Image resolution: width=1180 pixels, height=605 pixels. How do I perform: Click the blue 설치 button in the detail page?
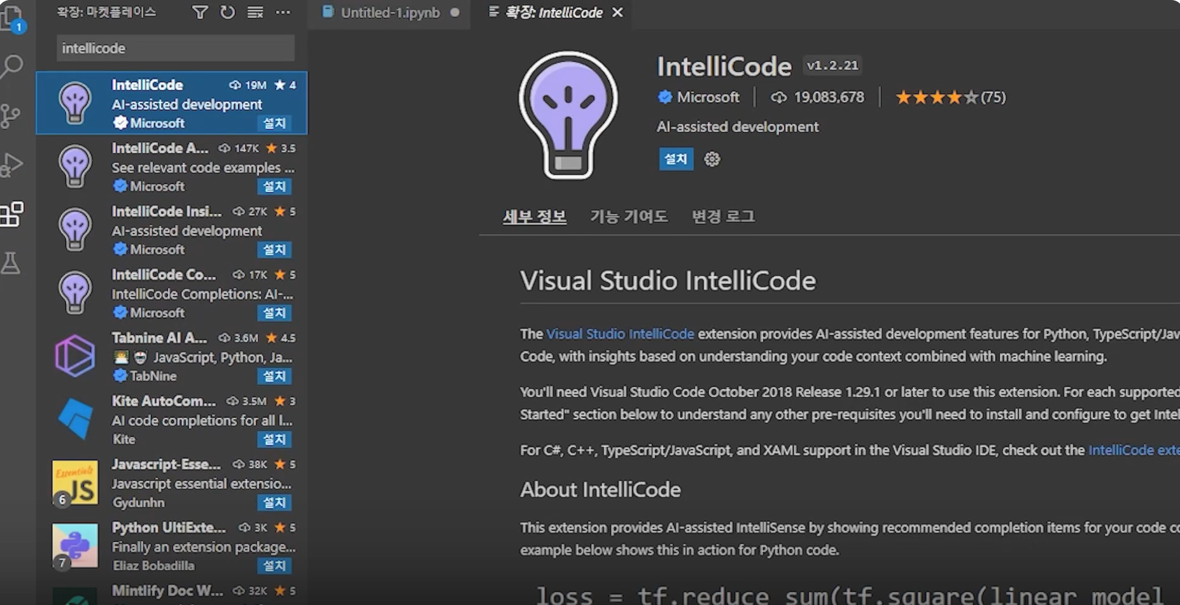pyautogui.click(x=676, y=159)
